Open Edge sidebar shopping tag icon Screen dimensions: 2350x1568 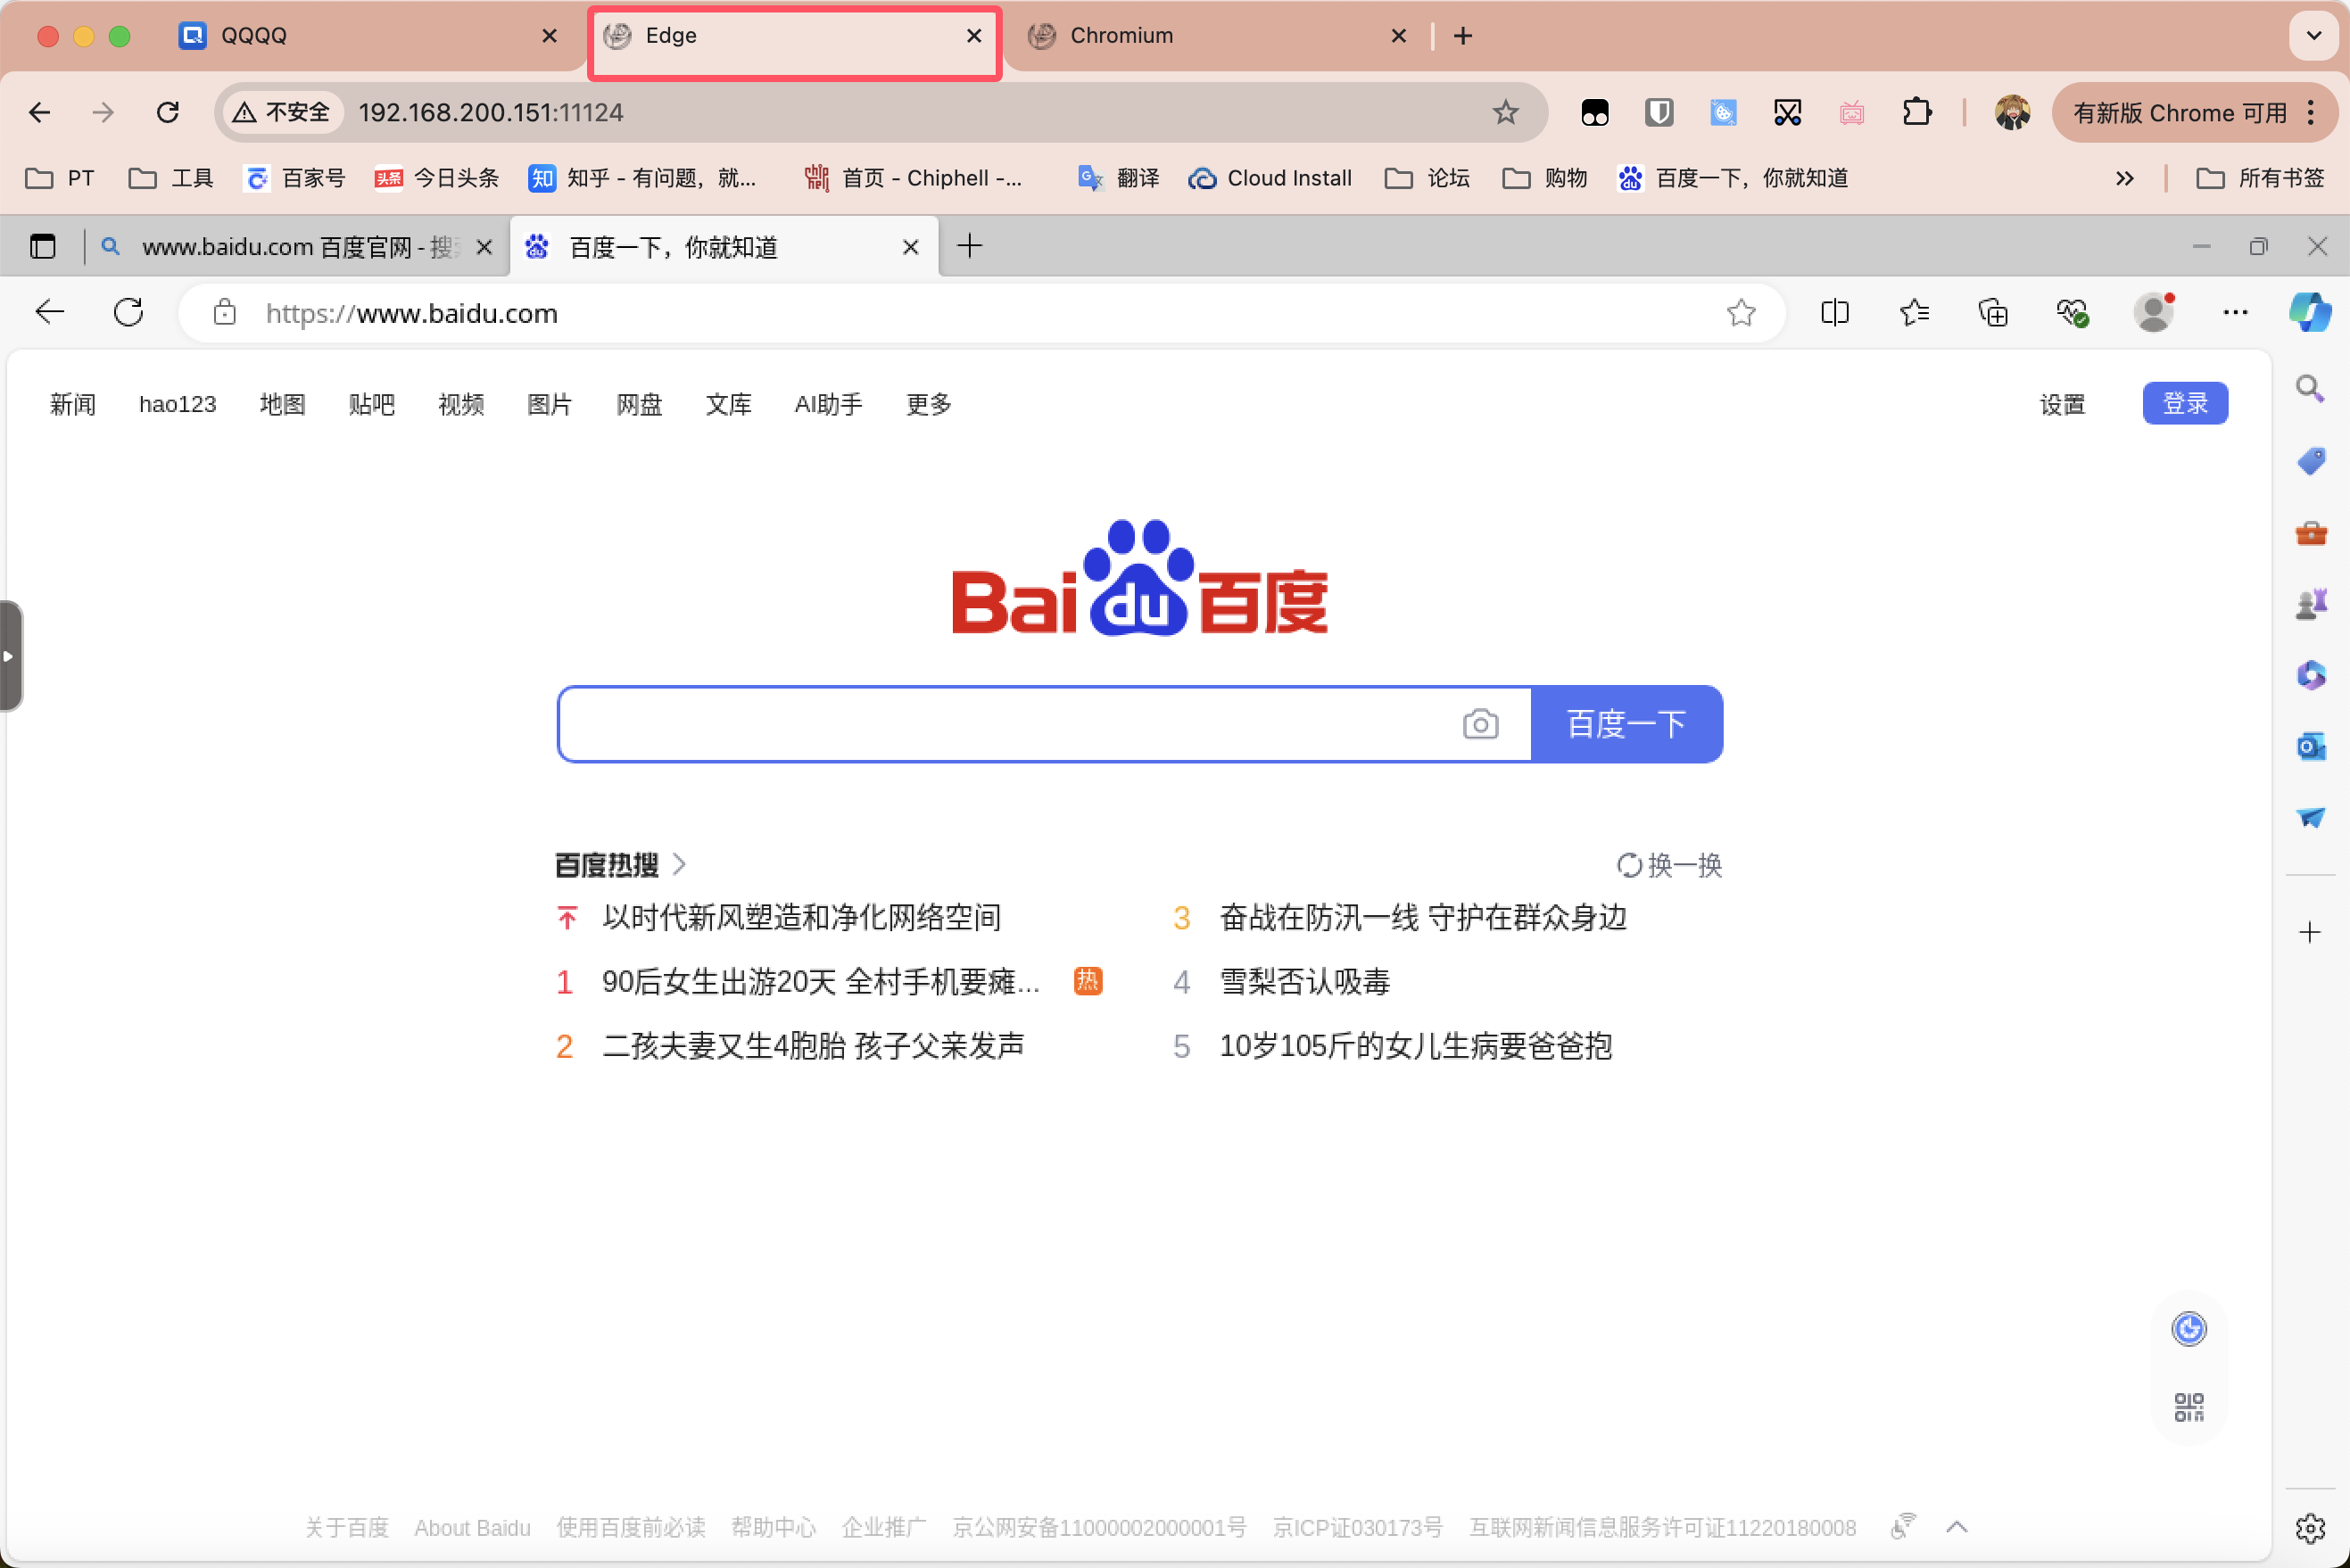pos(2310,461)
